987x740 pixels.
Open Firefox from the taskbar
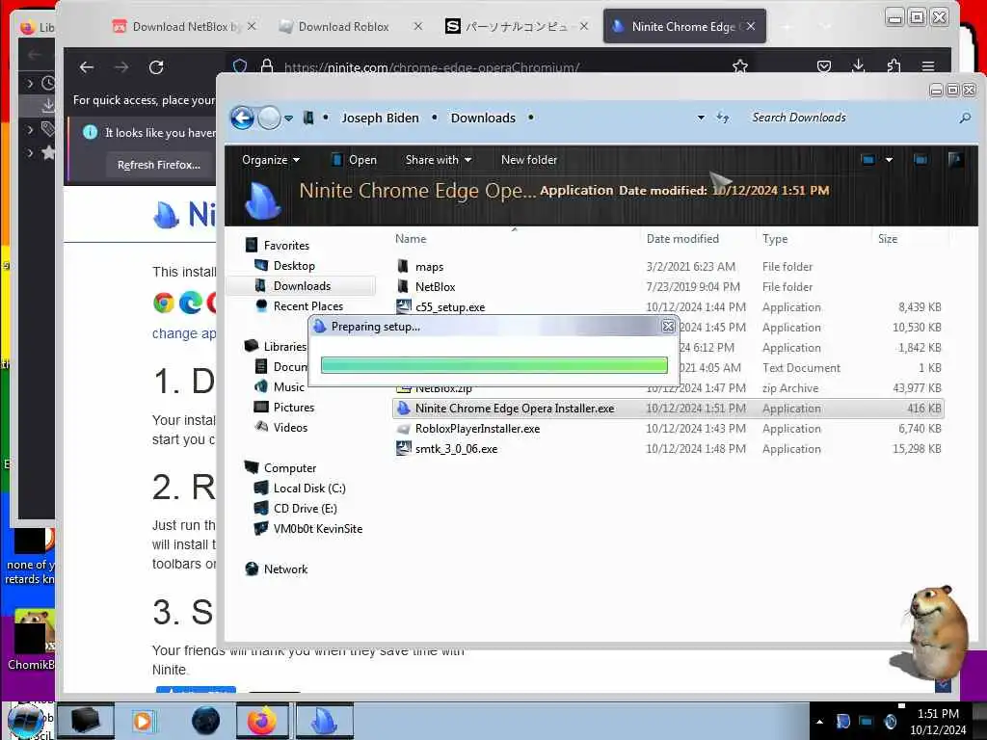point(262,721)
